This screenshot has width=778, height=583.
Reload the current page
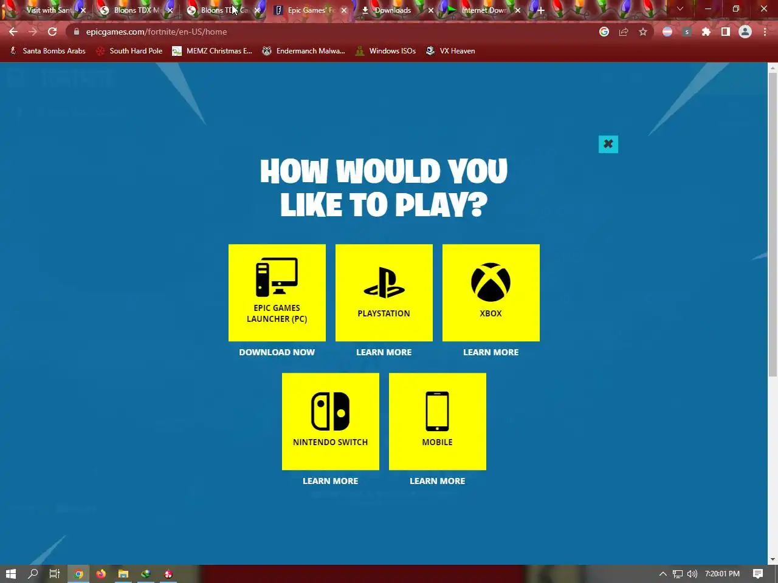point(52,32)
